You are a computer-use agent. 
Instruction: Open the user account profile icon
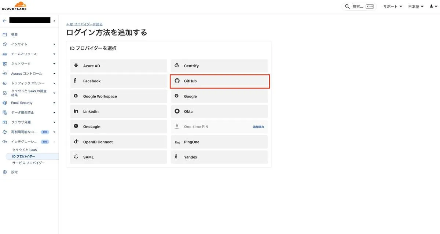[432, 7]
